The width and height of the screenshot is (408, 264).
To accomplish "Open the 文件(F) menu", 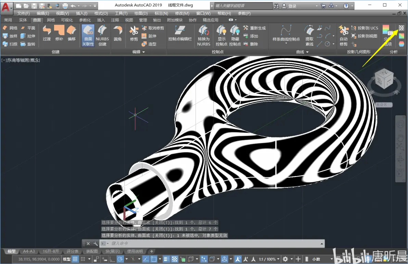I will click(x=23, y=13).
